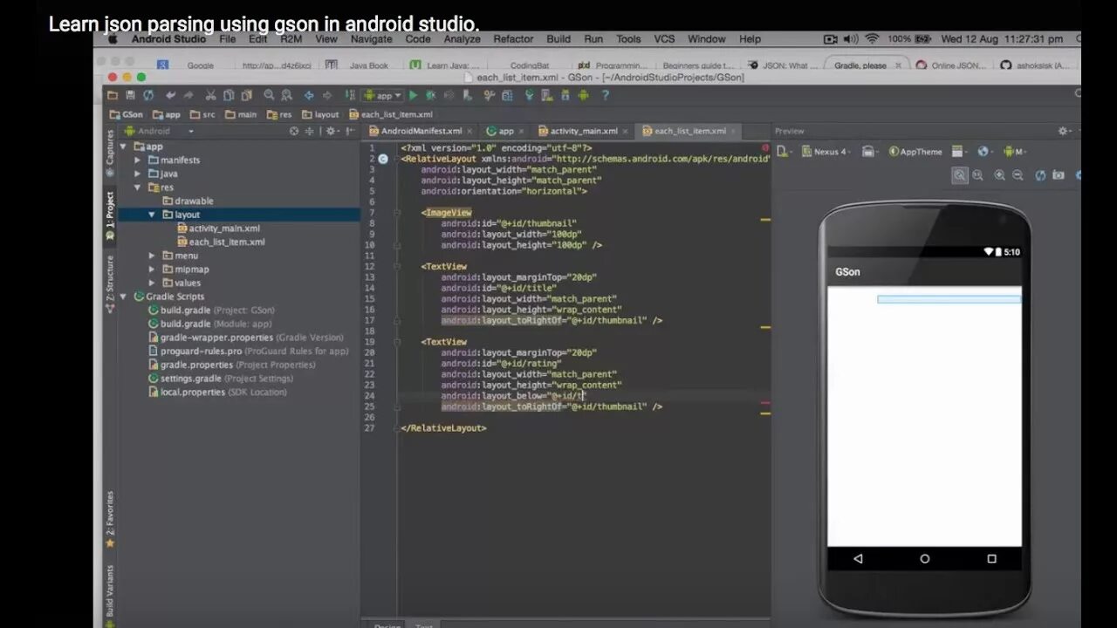The image size is (1117, 628).
Task: Click the Copy icon in the toolbar
Action: pyautogui.click(x=229, y=95)
